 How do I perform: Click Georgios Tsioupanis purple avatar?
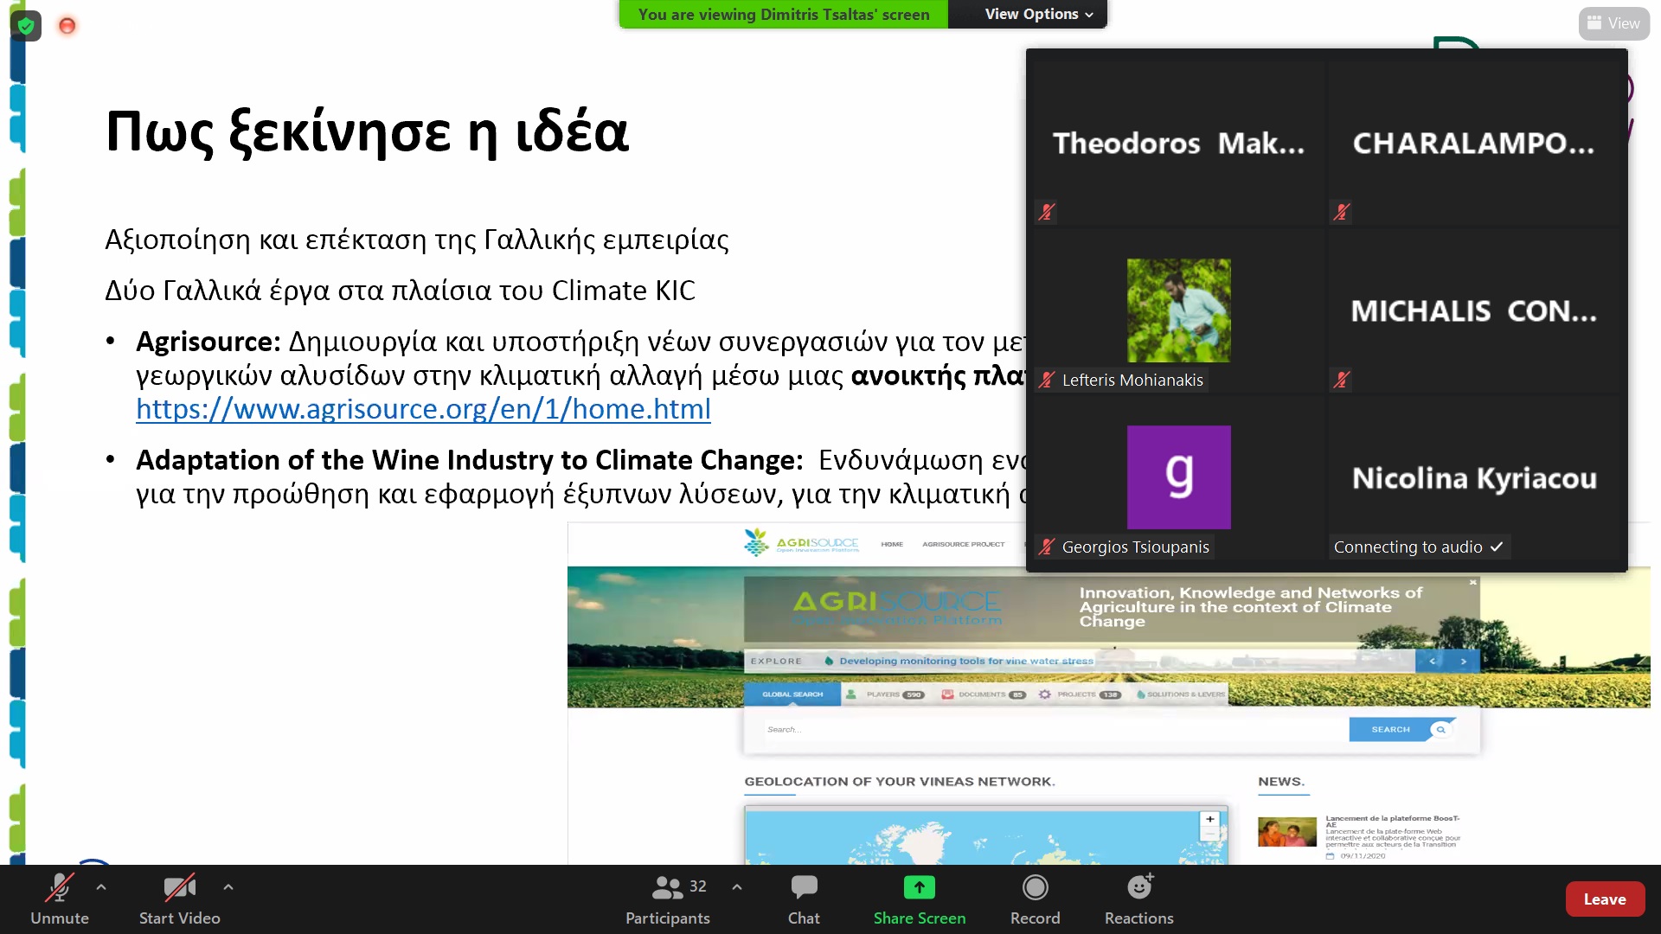[x=1178, y=477]
